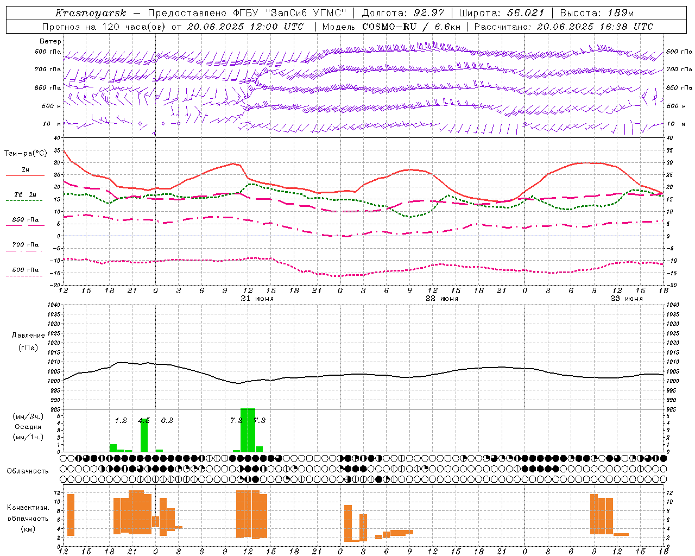Select the 'Долгота: 92.97' longitude field
695x556 pixels.
pyautogui.click(x=403, y=13)
